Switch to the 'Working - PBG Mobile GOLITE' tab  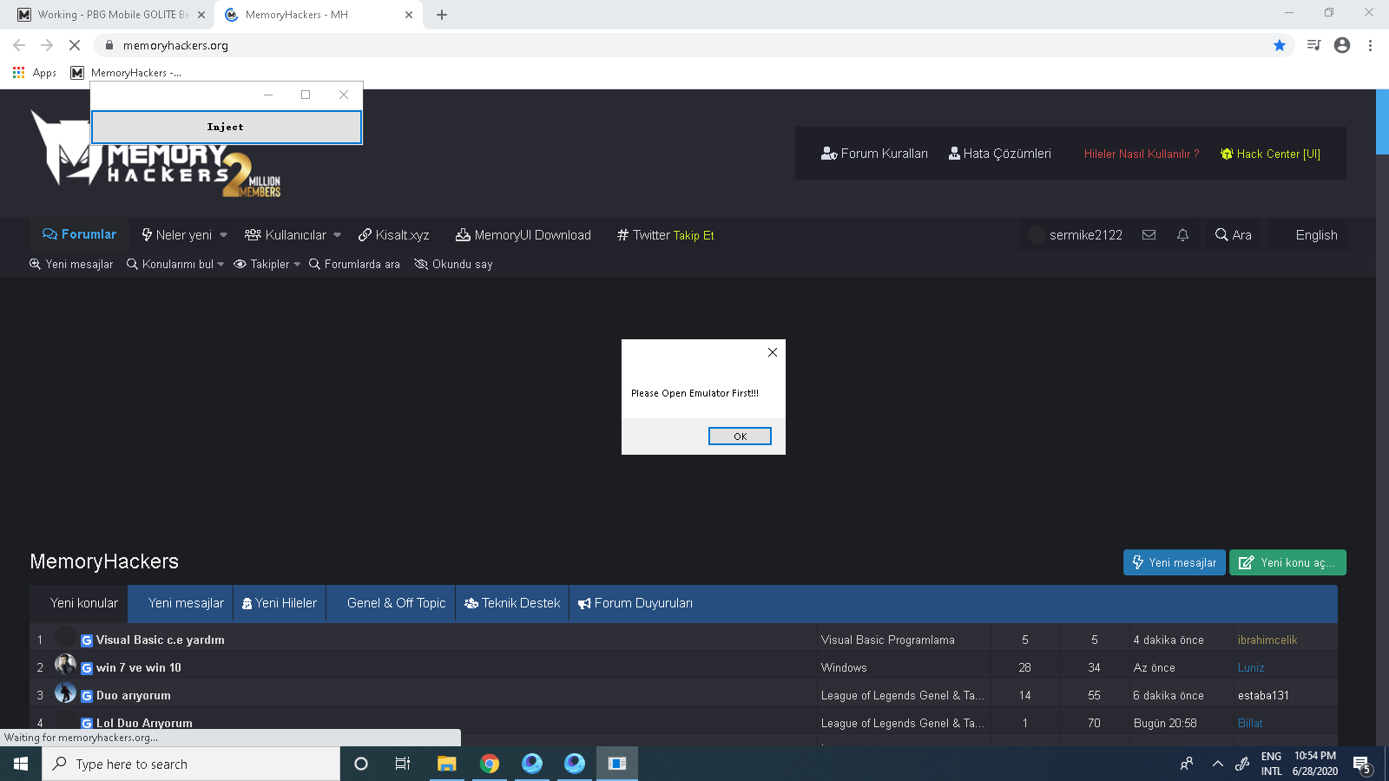click(111, 15)
